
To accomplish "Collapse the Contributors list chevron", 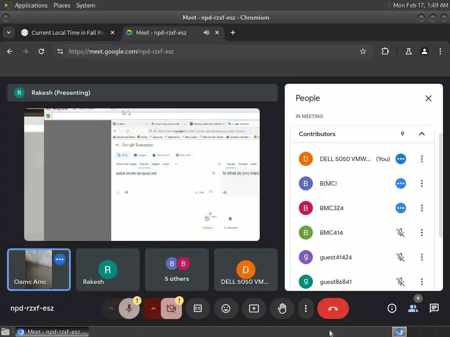I will 421,134.
